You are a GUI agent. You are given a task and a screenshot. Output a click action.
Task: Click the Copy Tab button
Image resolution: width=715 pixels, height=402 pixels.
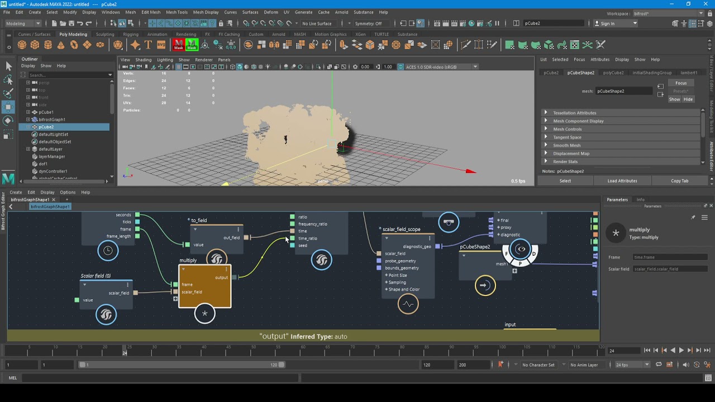pyautogui.click(x=680, y=181)
